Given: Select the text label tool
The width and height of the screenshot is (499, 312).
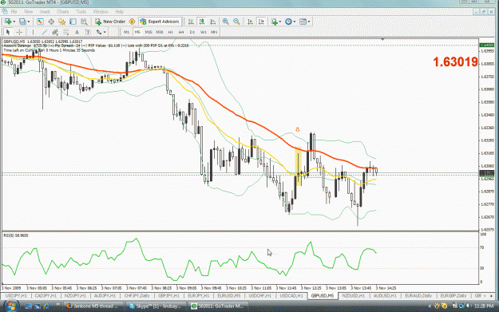Looking at the screenshot, I should tap(88, 32).
